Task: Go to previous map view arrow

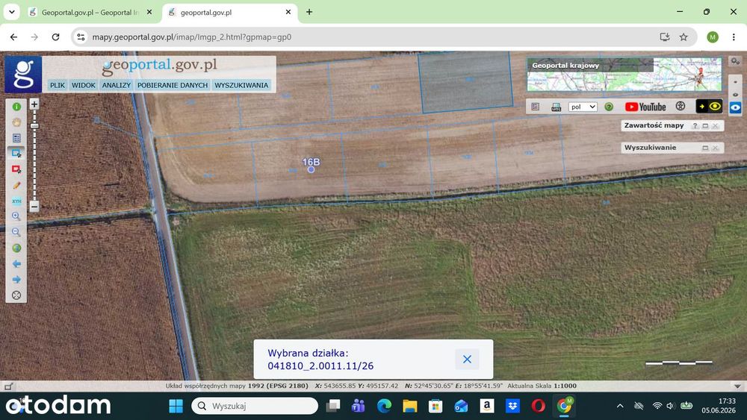Action: pos(16,263)
